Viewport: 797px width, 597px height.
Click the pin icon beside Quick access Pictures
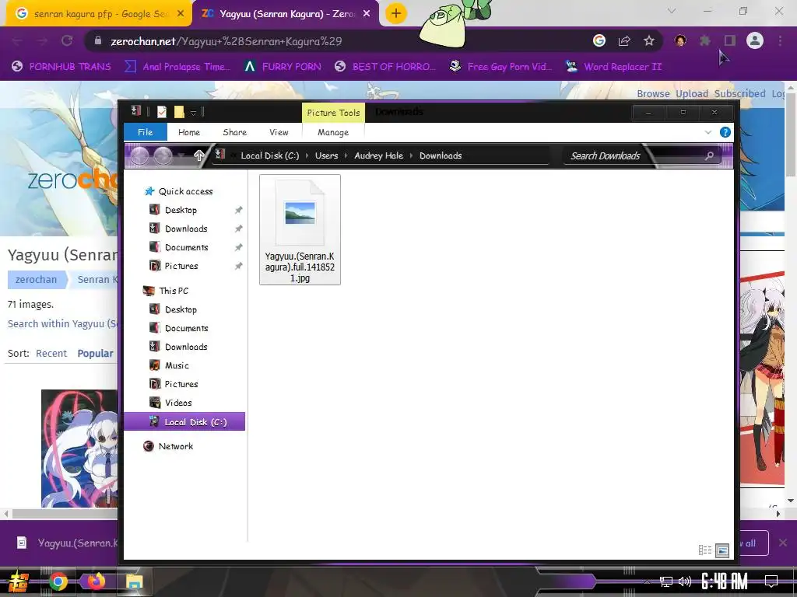238,266
